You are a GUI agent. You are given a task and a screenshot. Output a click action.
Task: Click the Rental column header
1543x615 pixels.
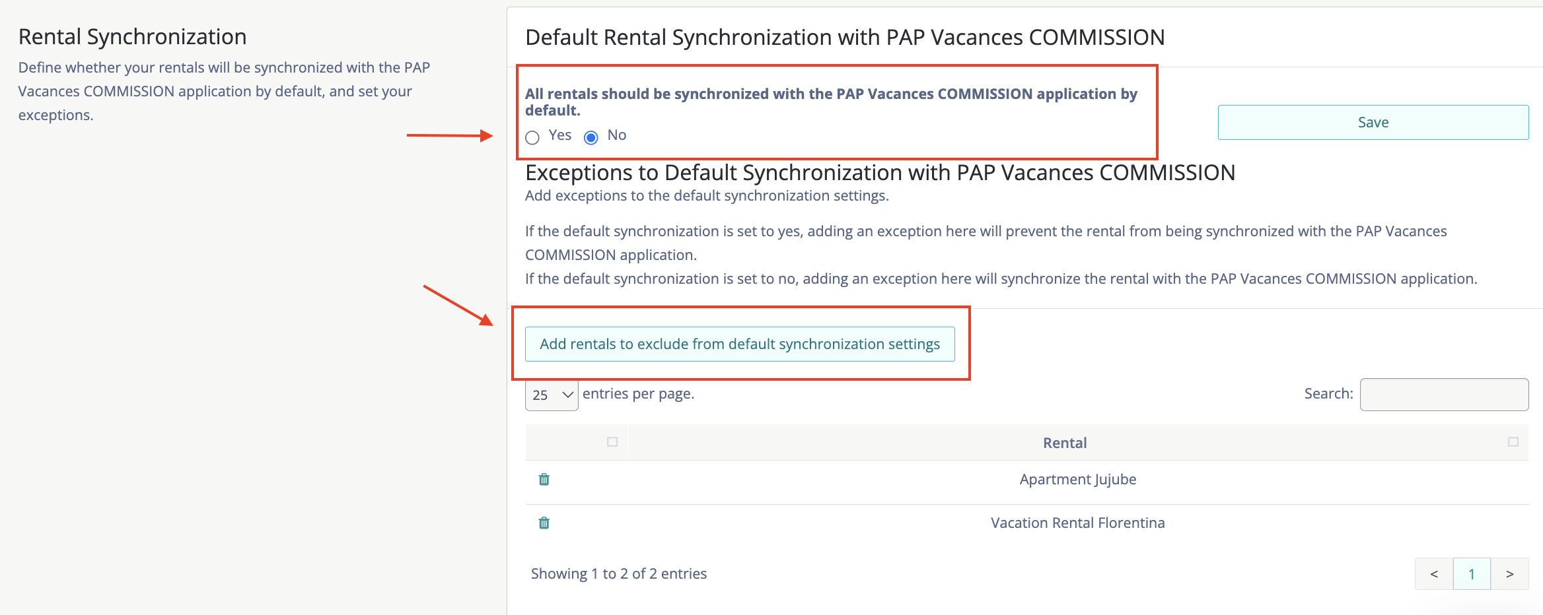tap(1064, 443)
